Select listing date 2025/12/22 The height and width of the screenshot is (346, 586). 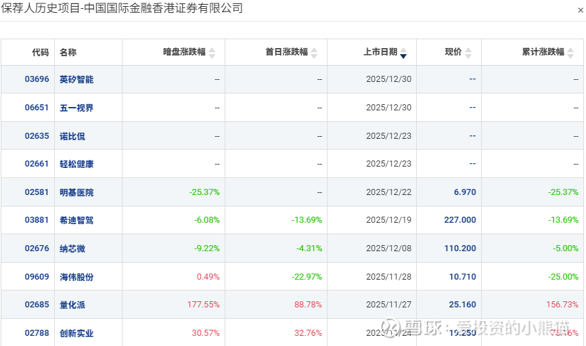pyautogui.click(x=388, y=192)
